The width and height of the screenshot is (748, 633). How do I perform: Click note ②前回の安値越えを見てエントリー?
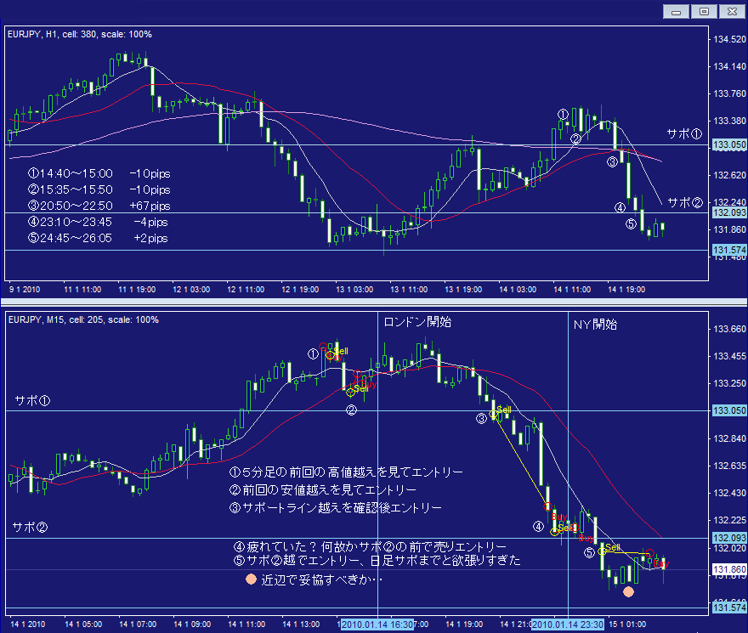tap(323, 490)
